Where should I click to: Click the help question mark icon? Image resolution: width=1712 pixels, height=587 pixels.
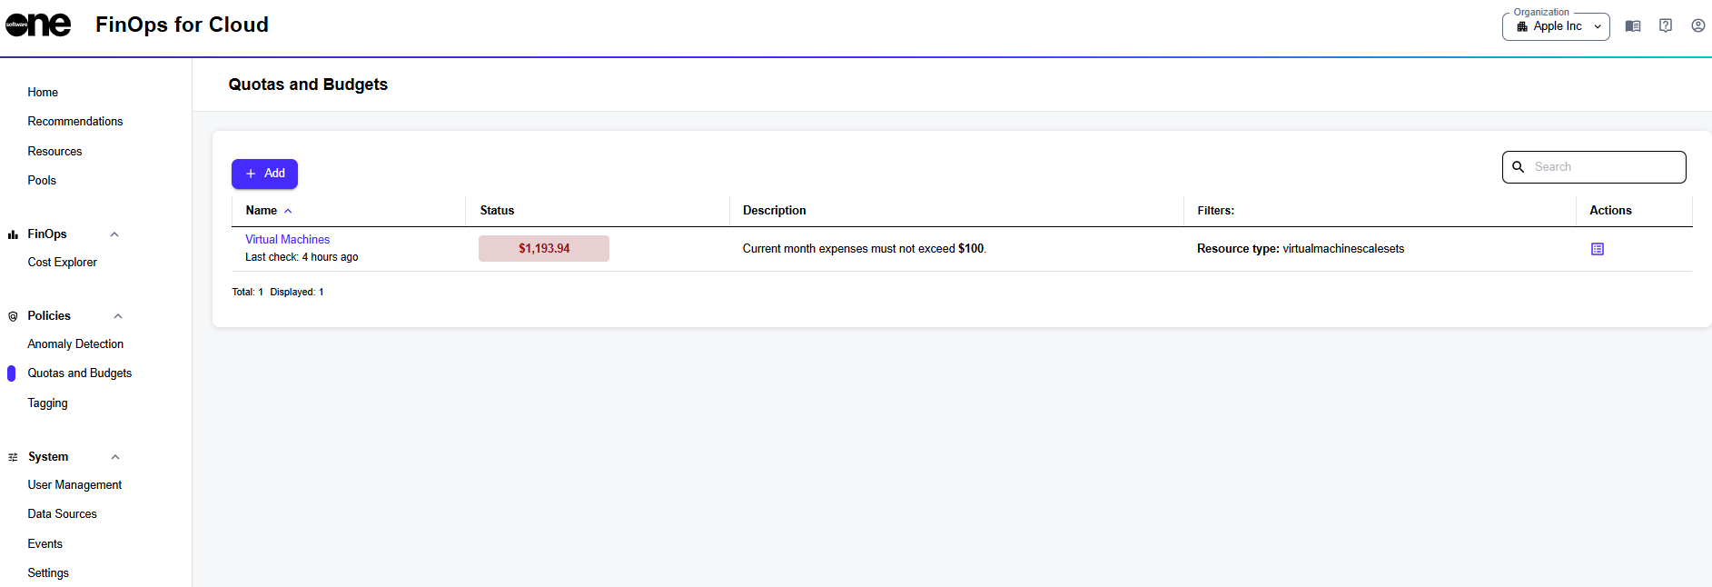(1665, 26)
